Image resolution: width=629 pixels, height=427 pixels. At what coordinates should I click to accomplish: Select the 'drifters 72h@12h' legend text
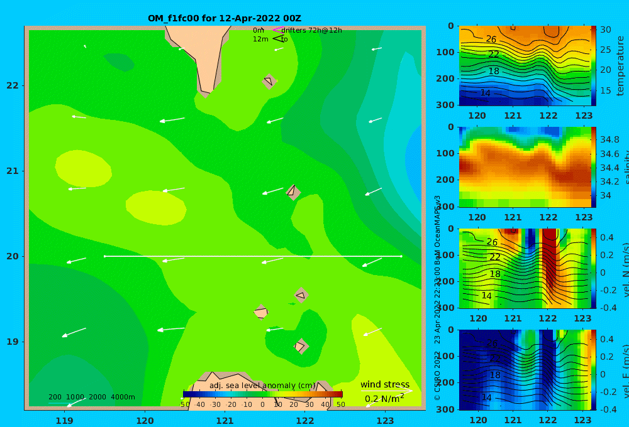pyautogui.click(x=312, y=30)
